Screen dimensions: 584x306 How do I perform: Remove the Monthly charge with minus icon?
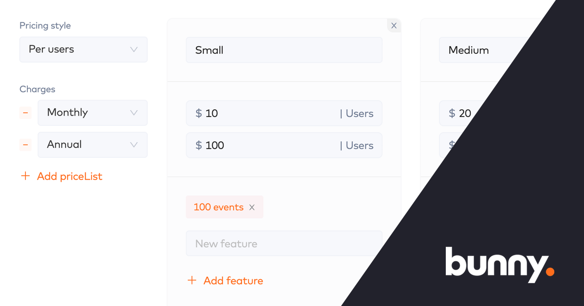tap(25, 113)
